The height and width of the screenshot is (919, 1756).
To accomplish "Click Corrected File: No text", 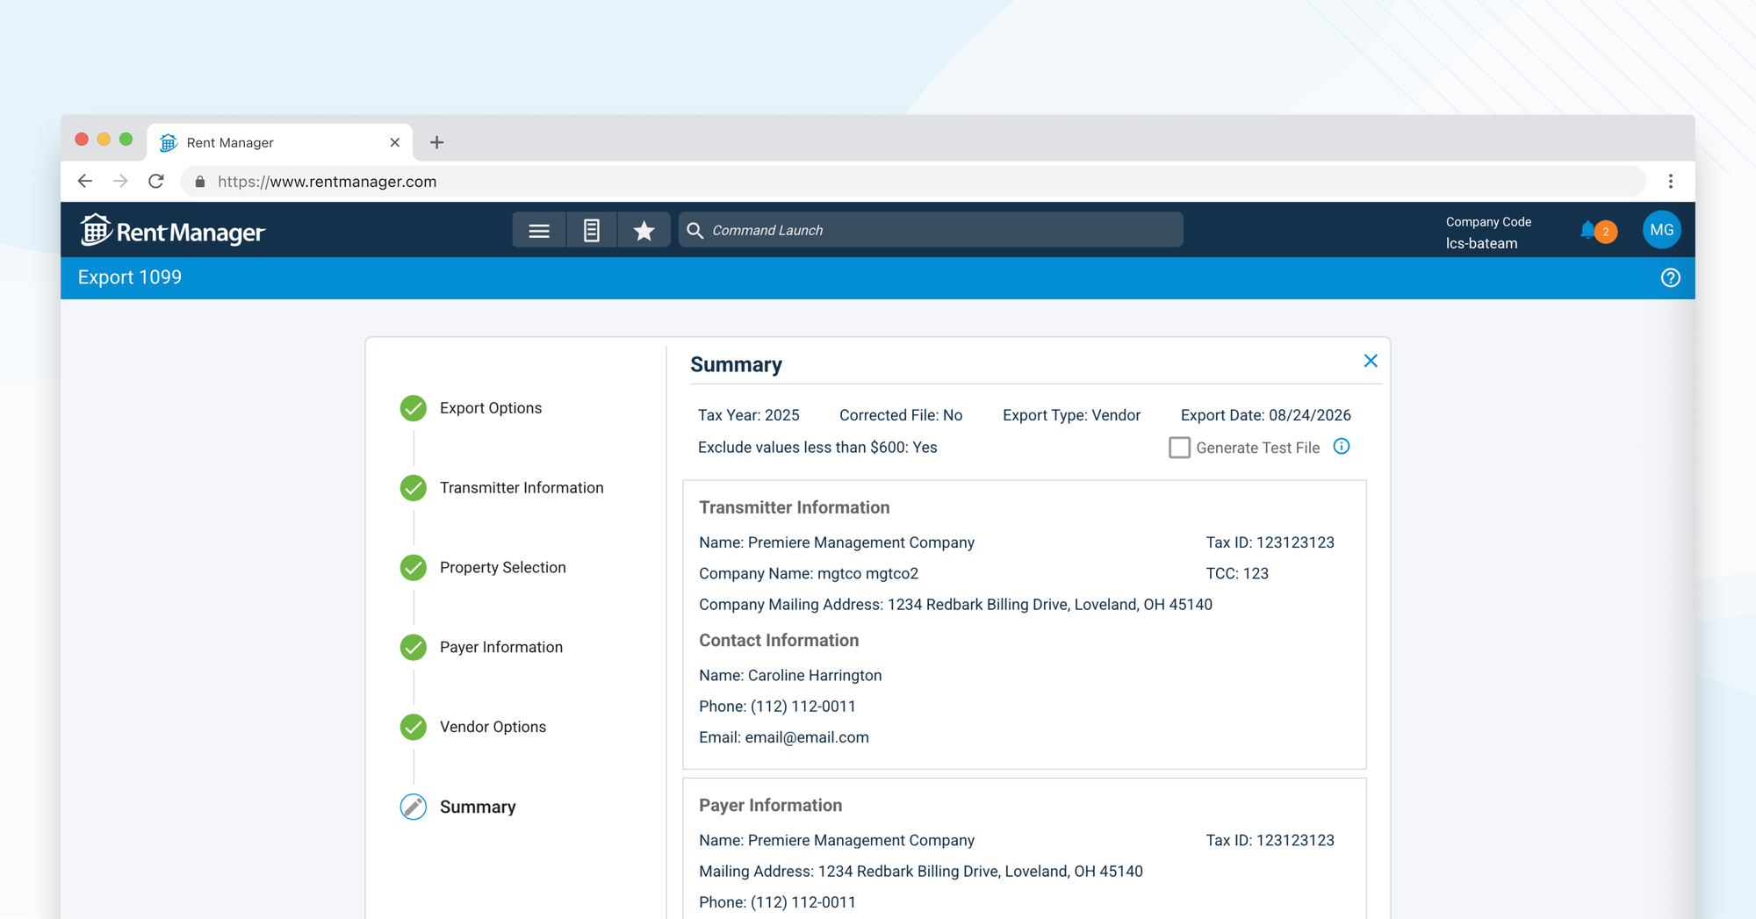I will pyautogui.click(x=901, y=415).
